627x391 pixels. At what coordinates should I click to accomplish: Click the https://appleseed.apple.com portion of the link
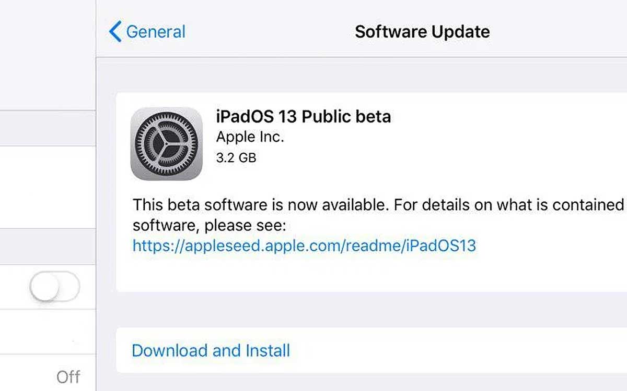(237, 246)
